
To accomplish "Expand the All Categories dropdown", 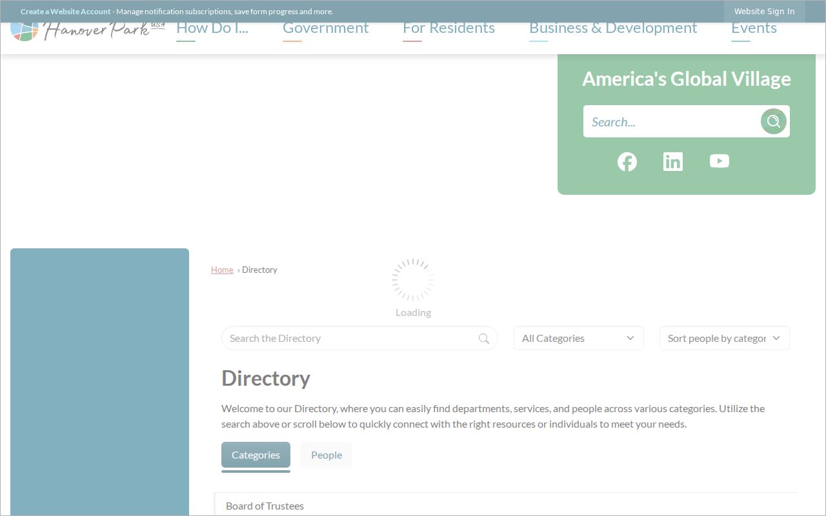I will (x=579, y=338).
